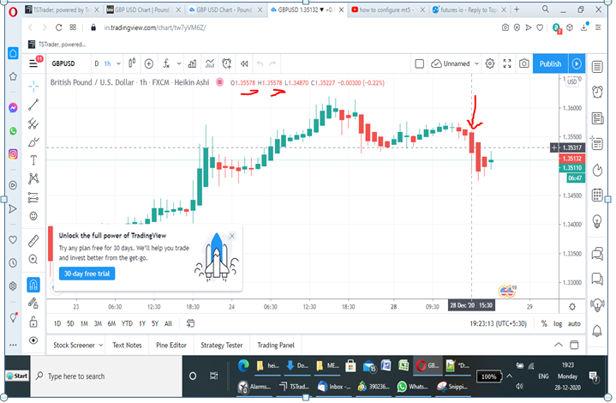Select the D timeframe
This screenshot has height=403, width=616.
(97, 63)
